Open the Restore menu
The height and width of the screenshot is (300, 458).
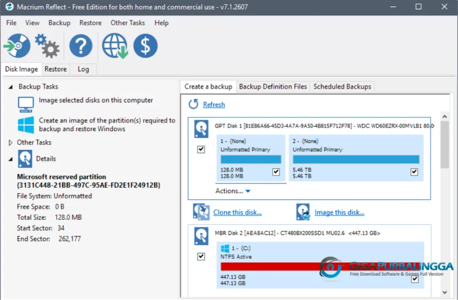coord(91,23)
